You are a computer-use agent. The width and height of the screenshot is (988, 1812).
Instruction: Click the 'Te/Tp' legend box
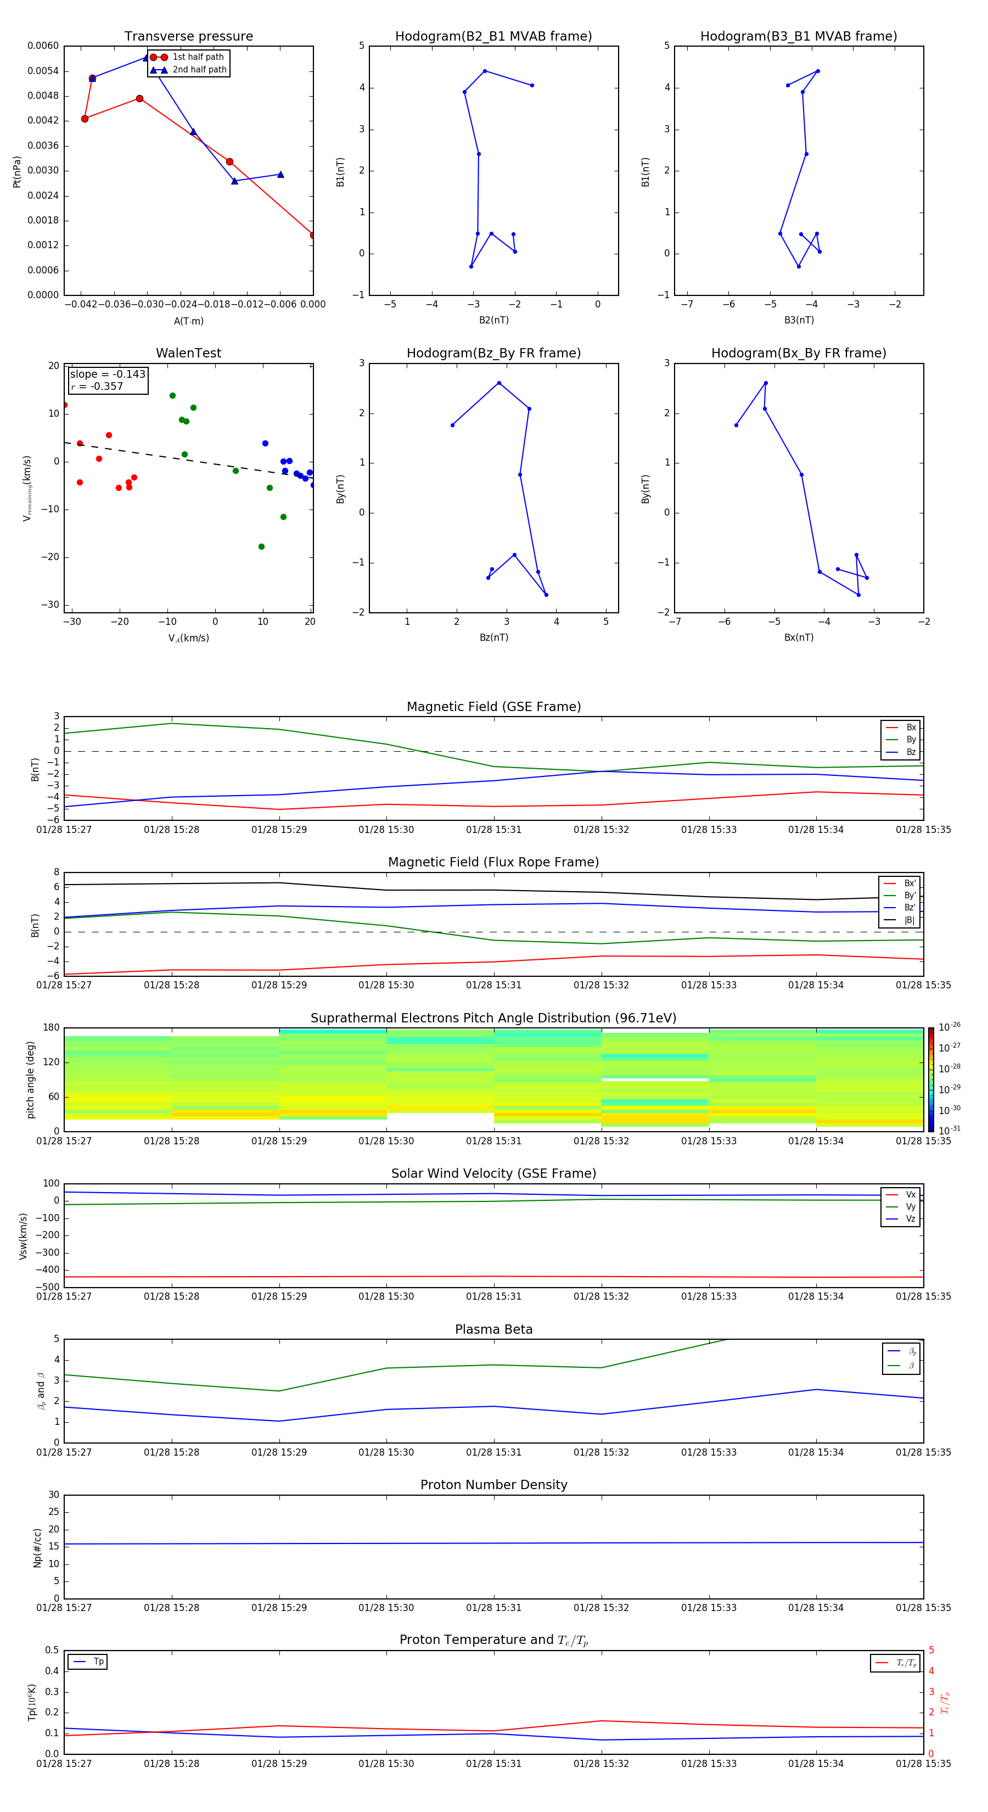point(895,1663)
